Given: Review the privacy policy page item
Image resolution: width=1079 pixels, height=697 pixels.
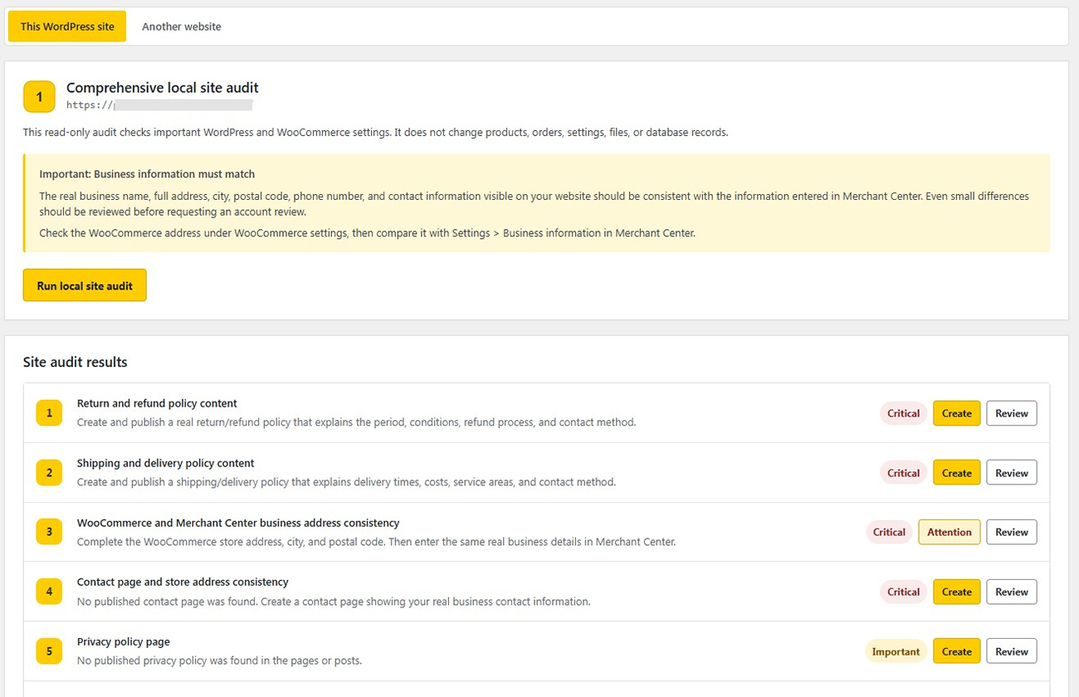Looking at the screenshot, I should click(x=1011, y=651).
